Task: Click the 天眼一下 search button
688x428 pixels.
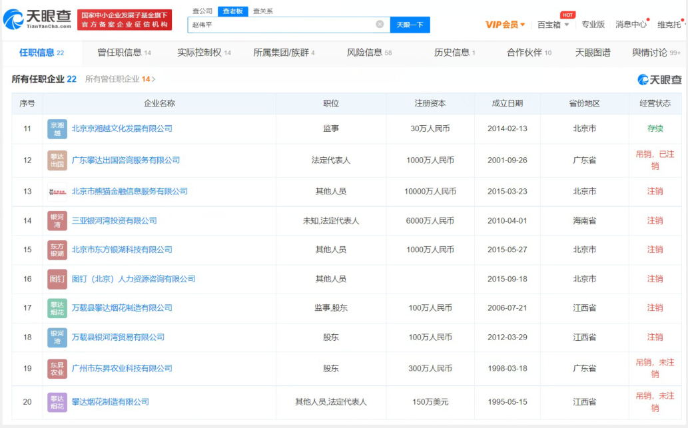Action: pos(410,25)
